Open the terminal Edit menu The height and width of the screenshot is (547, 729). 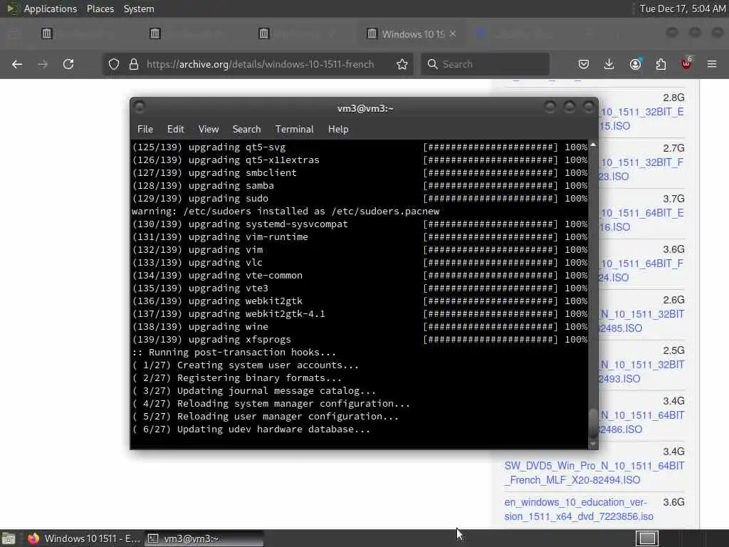point(176,130)
